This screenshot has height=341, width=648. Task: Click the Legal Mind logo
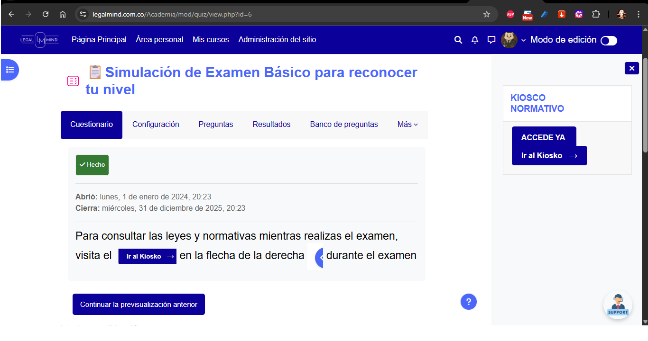pos(39,40)
